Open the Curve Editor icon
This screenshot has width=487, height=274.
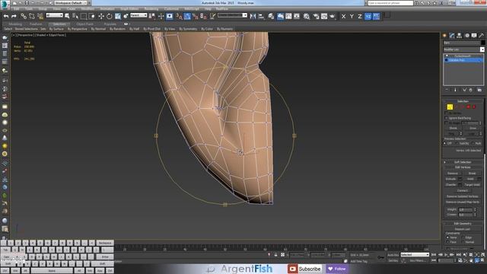point(288,16)
